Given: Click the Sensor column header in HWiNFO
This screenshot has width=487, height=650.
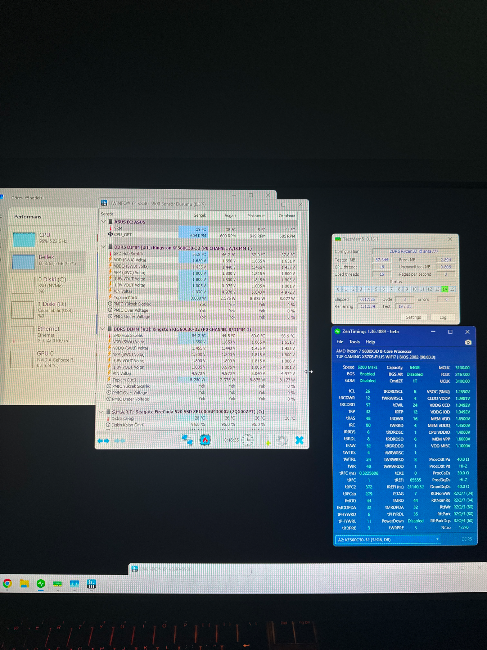Looking at the screenshot, I should click(x=107, y=214).
